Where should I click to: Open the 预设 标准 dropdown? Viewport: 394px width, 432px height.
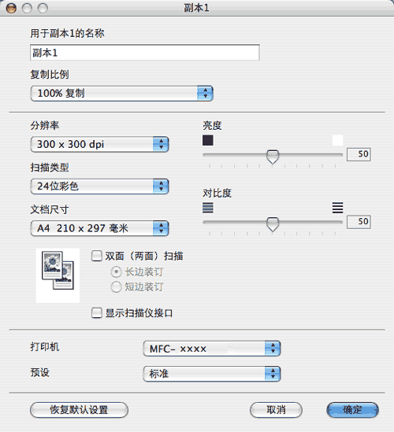click(212, 374)
